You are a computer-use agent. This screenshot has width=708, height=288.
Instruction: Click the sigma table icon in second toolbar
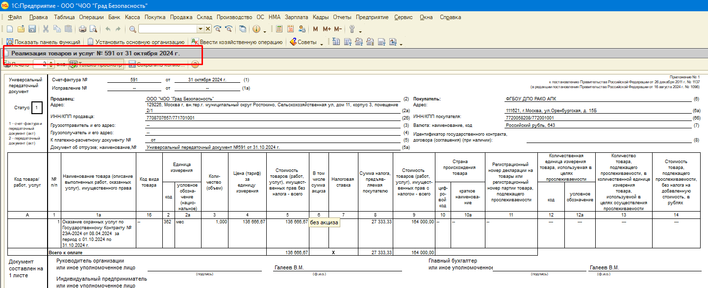click(x=336, y=42)
